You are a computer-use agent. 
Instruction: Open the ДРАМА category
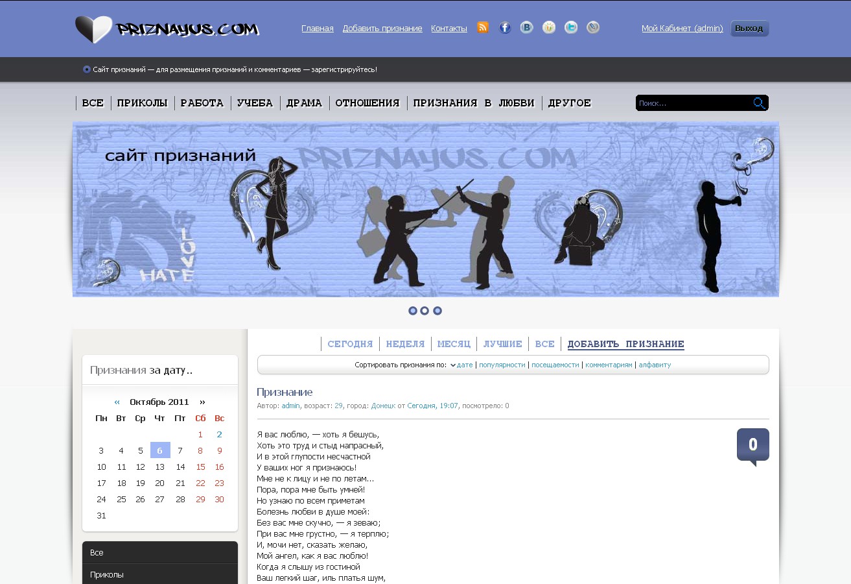tap(304, 103)
